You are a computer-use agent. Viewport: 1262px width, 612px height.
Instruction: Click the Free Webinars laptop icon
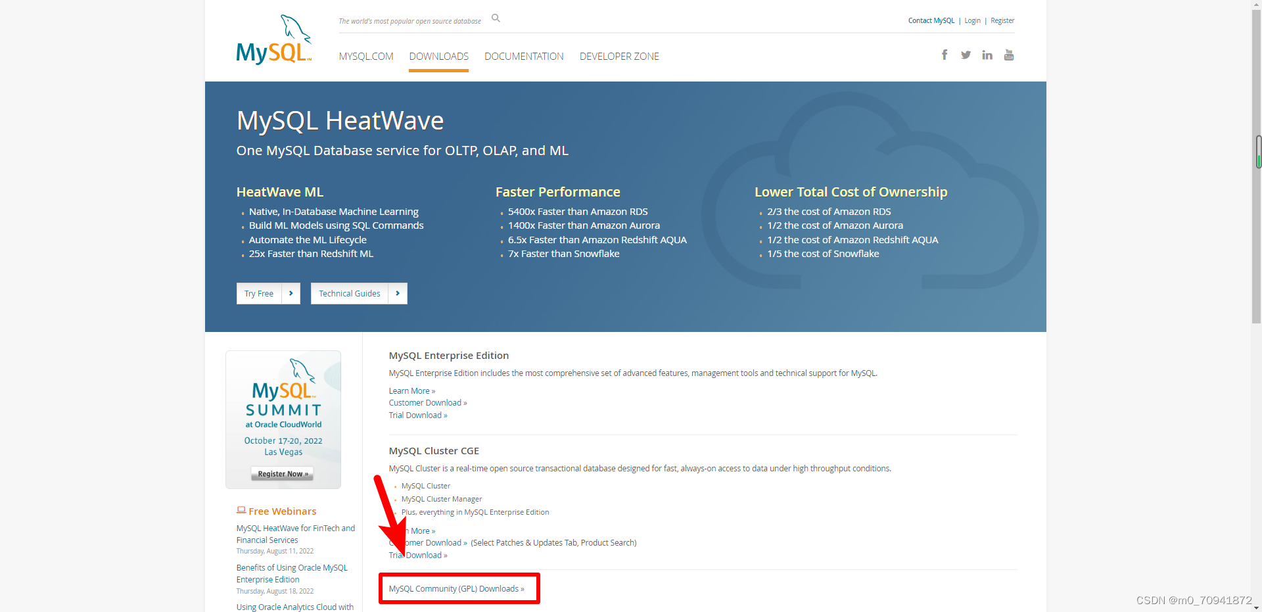click(241, 510)
